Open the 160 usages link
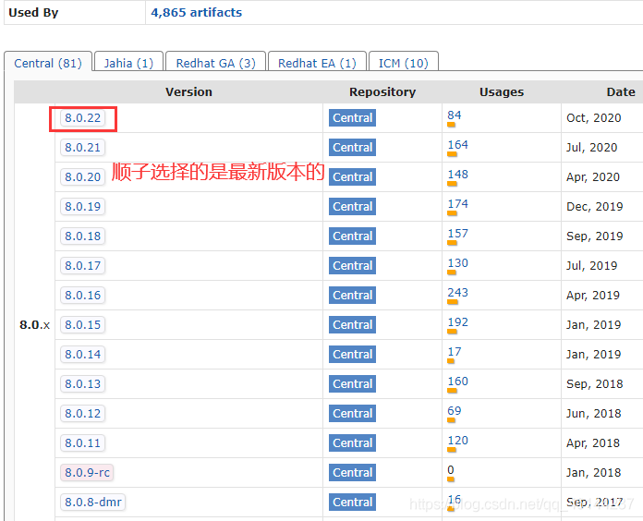 (457, 381)
